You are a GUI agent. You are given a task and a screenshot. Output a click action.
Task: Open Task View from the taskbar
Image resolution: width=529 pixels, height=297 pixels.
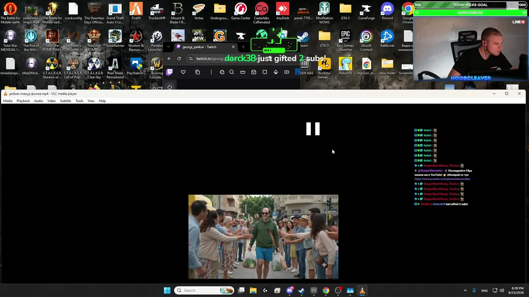click(x=241, y=290)
